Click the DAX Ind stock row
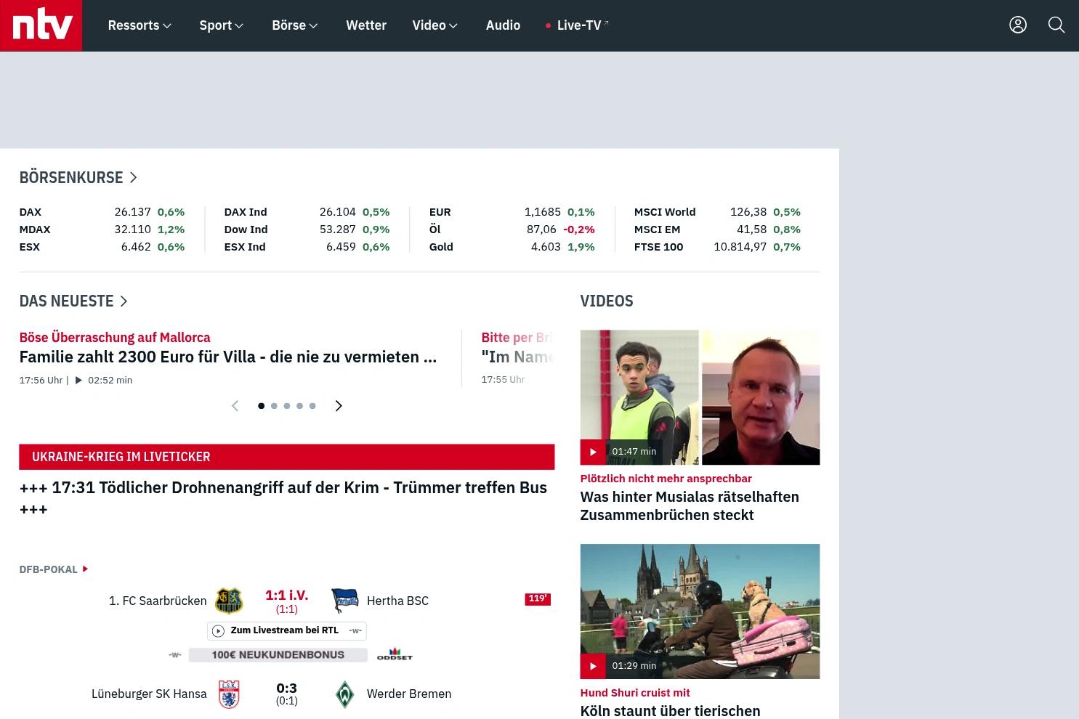Image resolution: width=1079 pixels, height=719 pixels. (x=307, y=212)
